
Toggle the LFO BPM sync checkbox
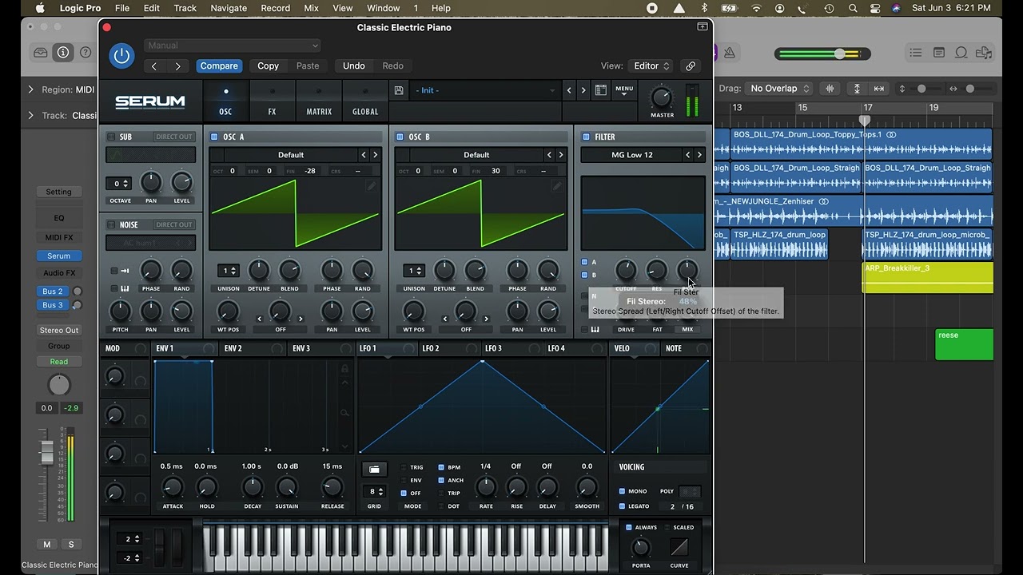[x=441, y=467]
